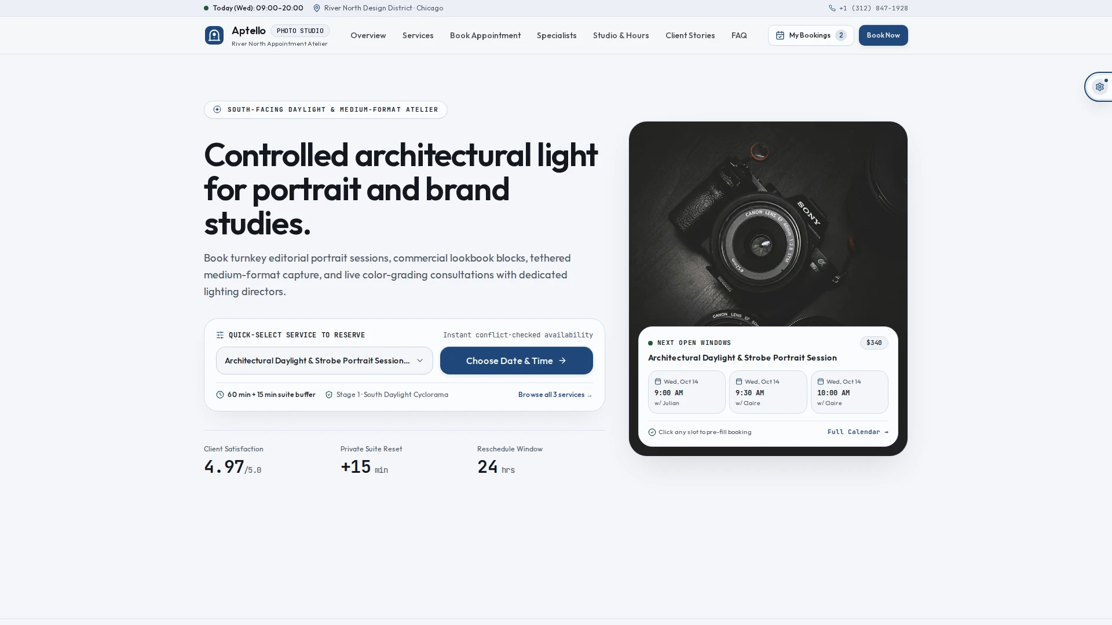Open the service selection dropdown
This screenshot has width=1112, height=625.
tap(324, 361)
